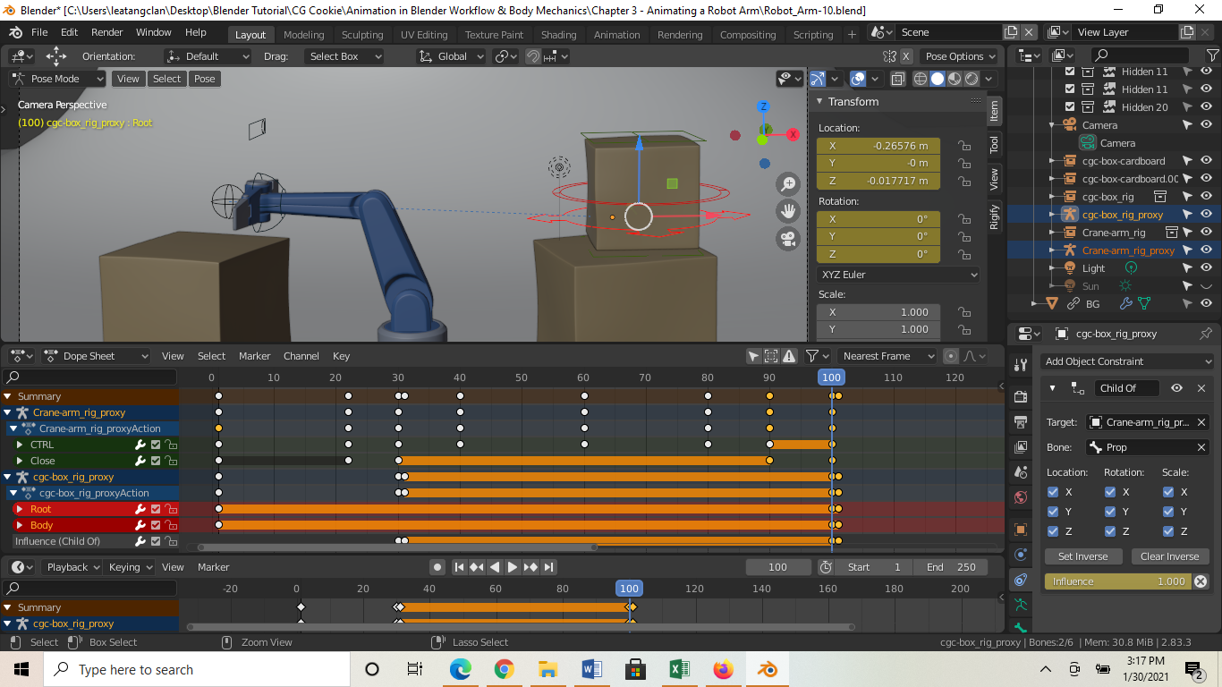Launch Firefox from the Windows taskbar
This screenshot has height=687, width=1222.
[723, 669]
